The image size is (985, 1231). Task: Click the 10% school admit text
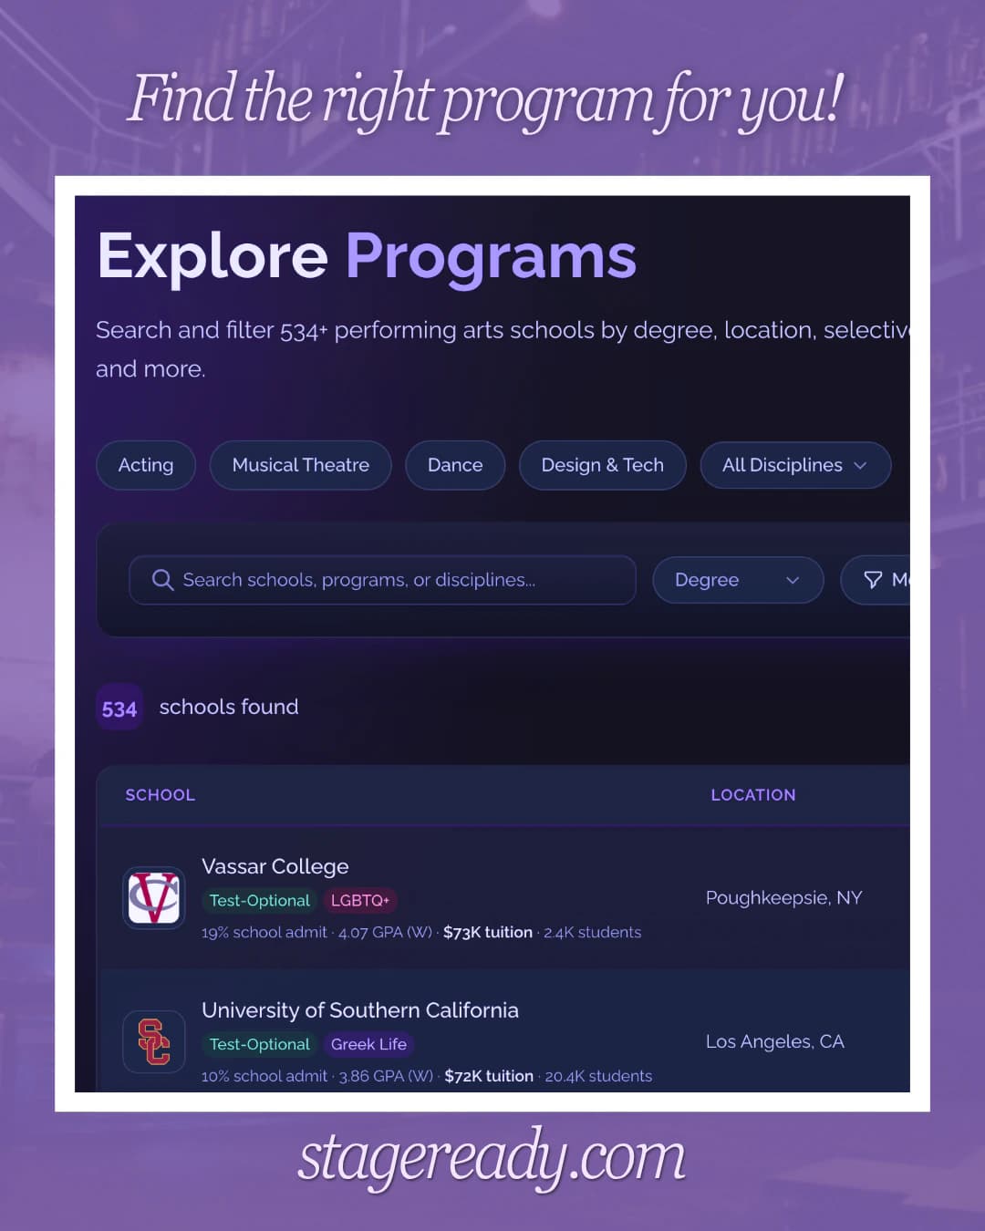[264, 1076]
